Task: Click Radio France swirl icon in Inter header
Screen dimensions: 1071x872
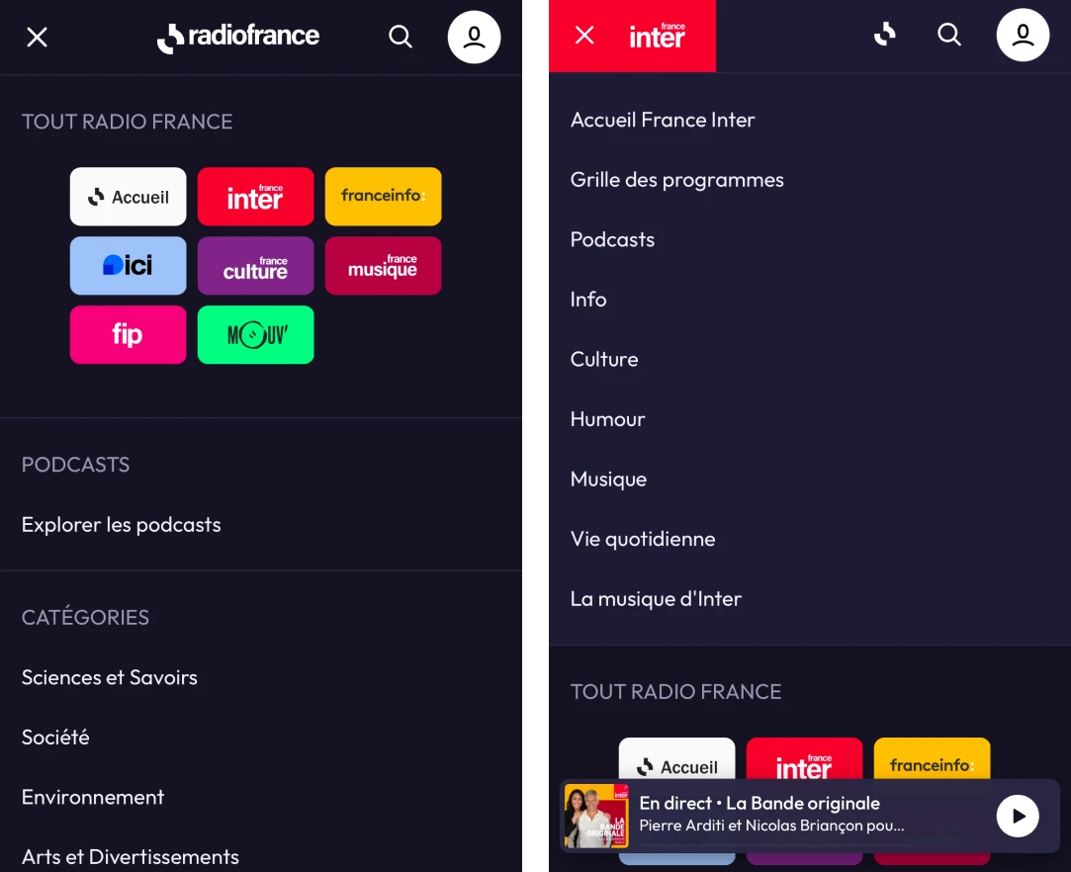Action: coord(885,35)
